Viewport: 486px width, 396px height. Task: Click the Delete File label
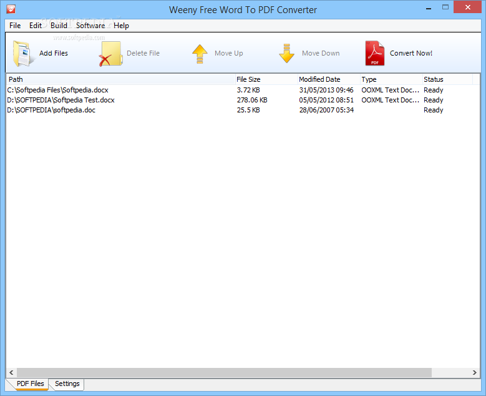(143, 53)
